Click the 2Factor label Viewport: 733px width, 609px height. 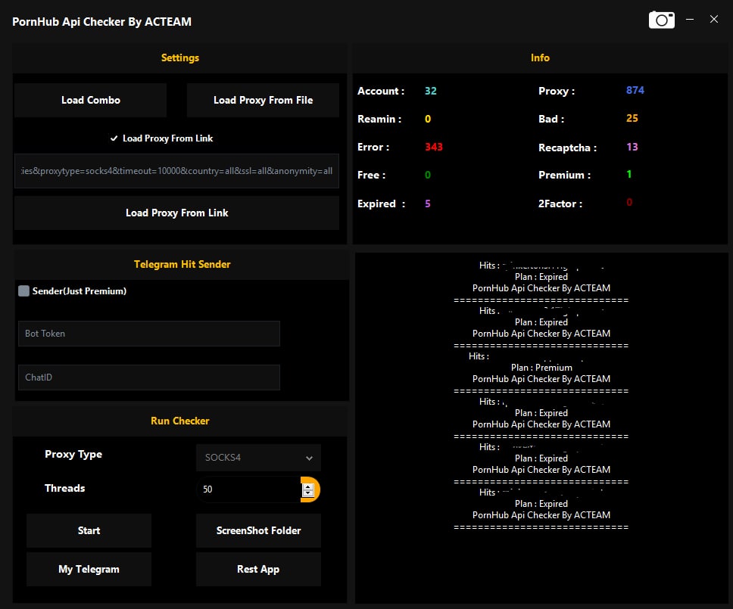tap(560, 204)
